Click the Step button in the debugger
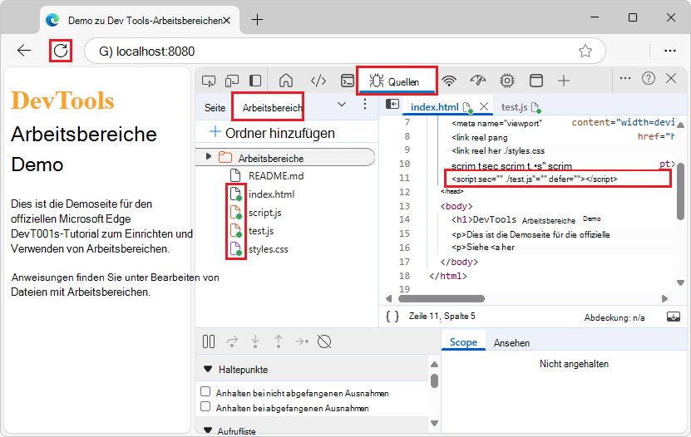The width and height of the screenshot is (691, 437). 302,341
